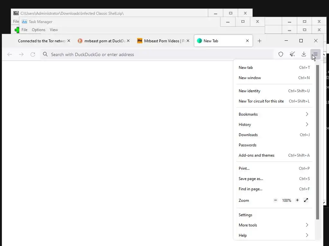Expand the History submenu

pyautogui.click(x=274, y=125)
